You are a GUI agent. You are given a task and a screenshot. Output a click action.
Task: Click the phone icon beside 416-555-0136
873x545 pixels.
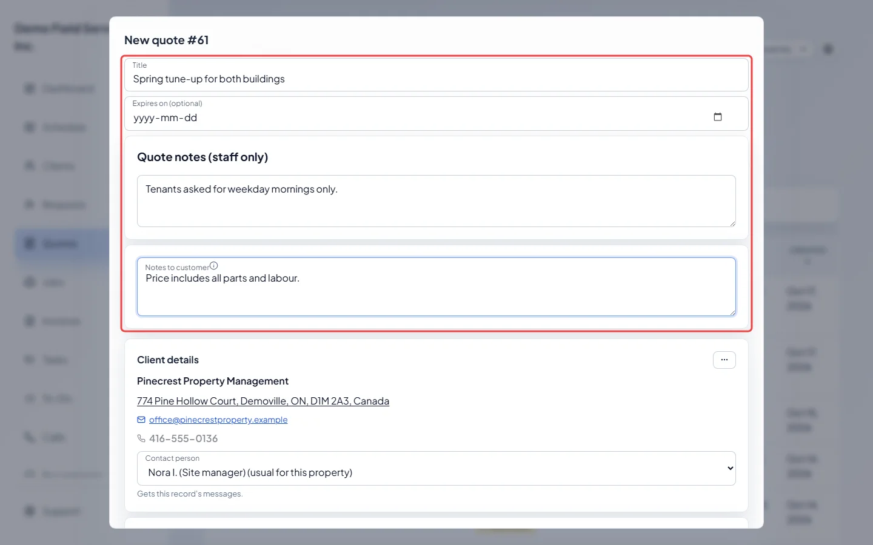pyautogui.click(x=141, y=438)
